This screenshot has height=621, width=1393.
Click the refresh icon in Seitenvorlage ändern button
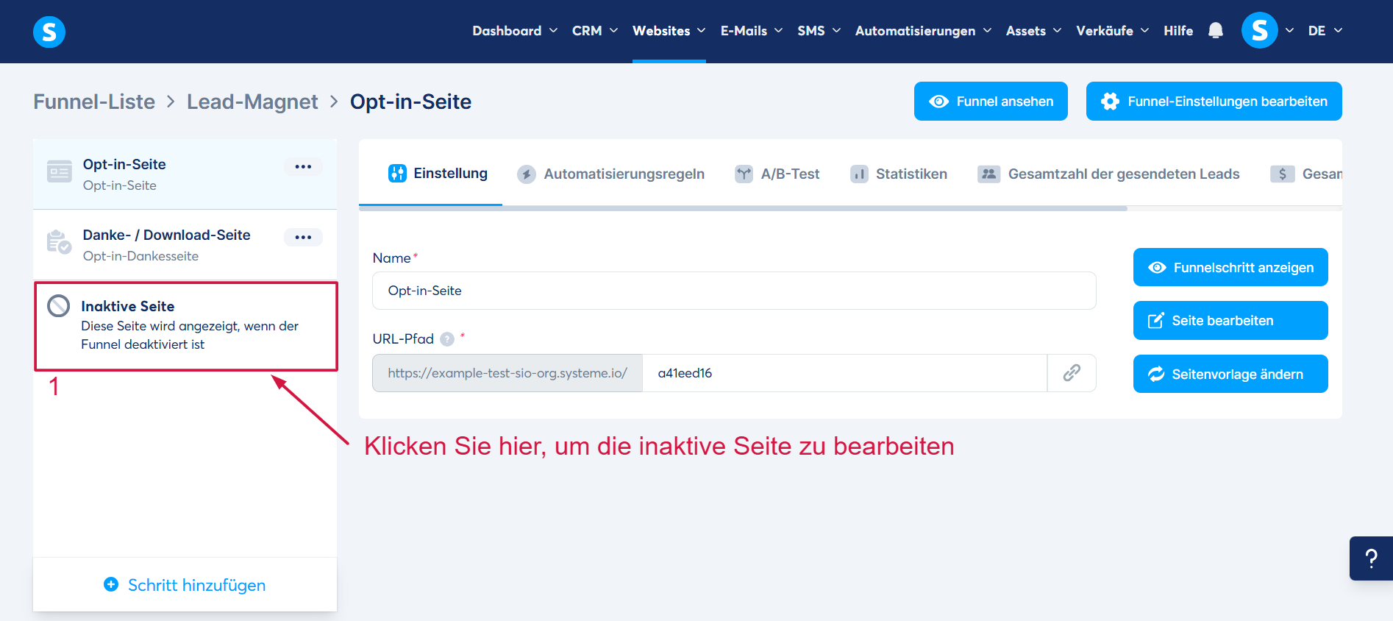point(1156,374)
